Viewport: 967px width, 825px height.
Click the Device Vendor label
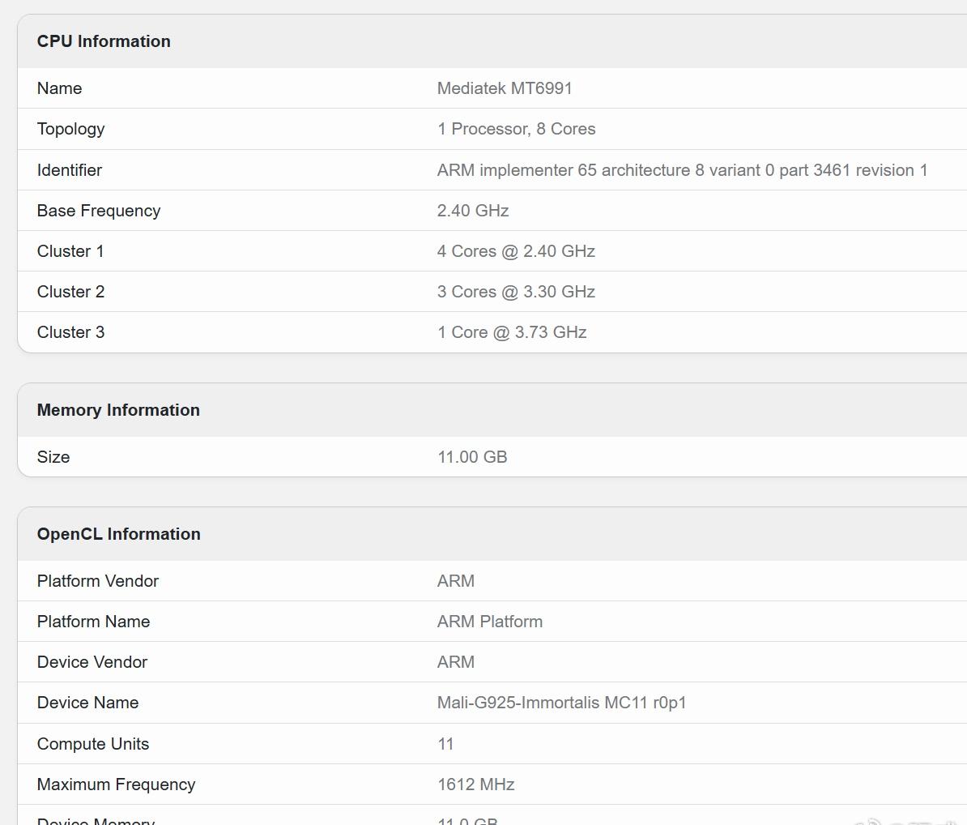click(x=92, y=662)
